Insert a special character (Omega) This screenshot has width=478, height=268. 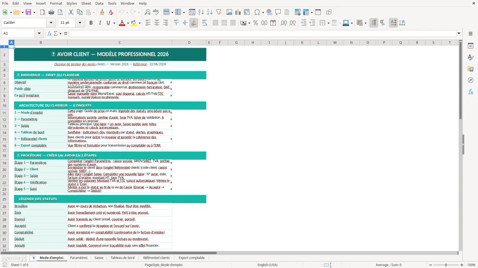pyautogui.click(x=257, y=12)
